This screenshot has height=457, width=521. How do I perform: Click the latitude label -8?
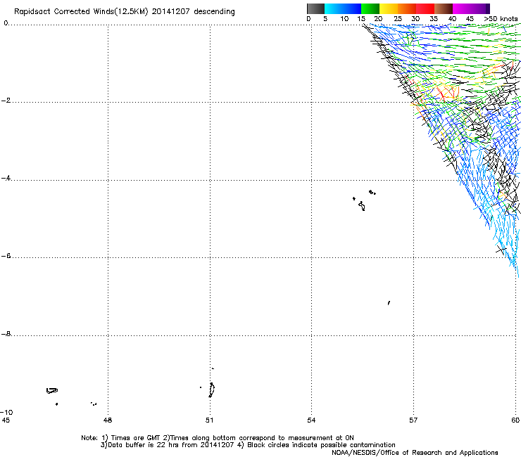pyautogui.click(x=6, y=333)
